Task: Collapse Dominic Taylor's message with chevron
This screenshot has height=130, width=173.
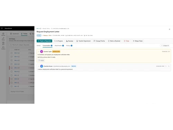Action: pyautogui.click(x=38, y=52)
